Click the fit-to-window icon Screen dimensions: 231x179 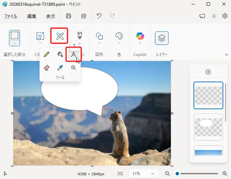[120, 174]
